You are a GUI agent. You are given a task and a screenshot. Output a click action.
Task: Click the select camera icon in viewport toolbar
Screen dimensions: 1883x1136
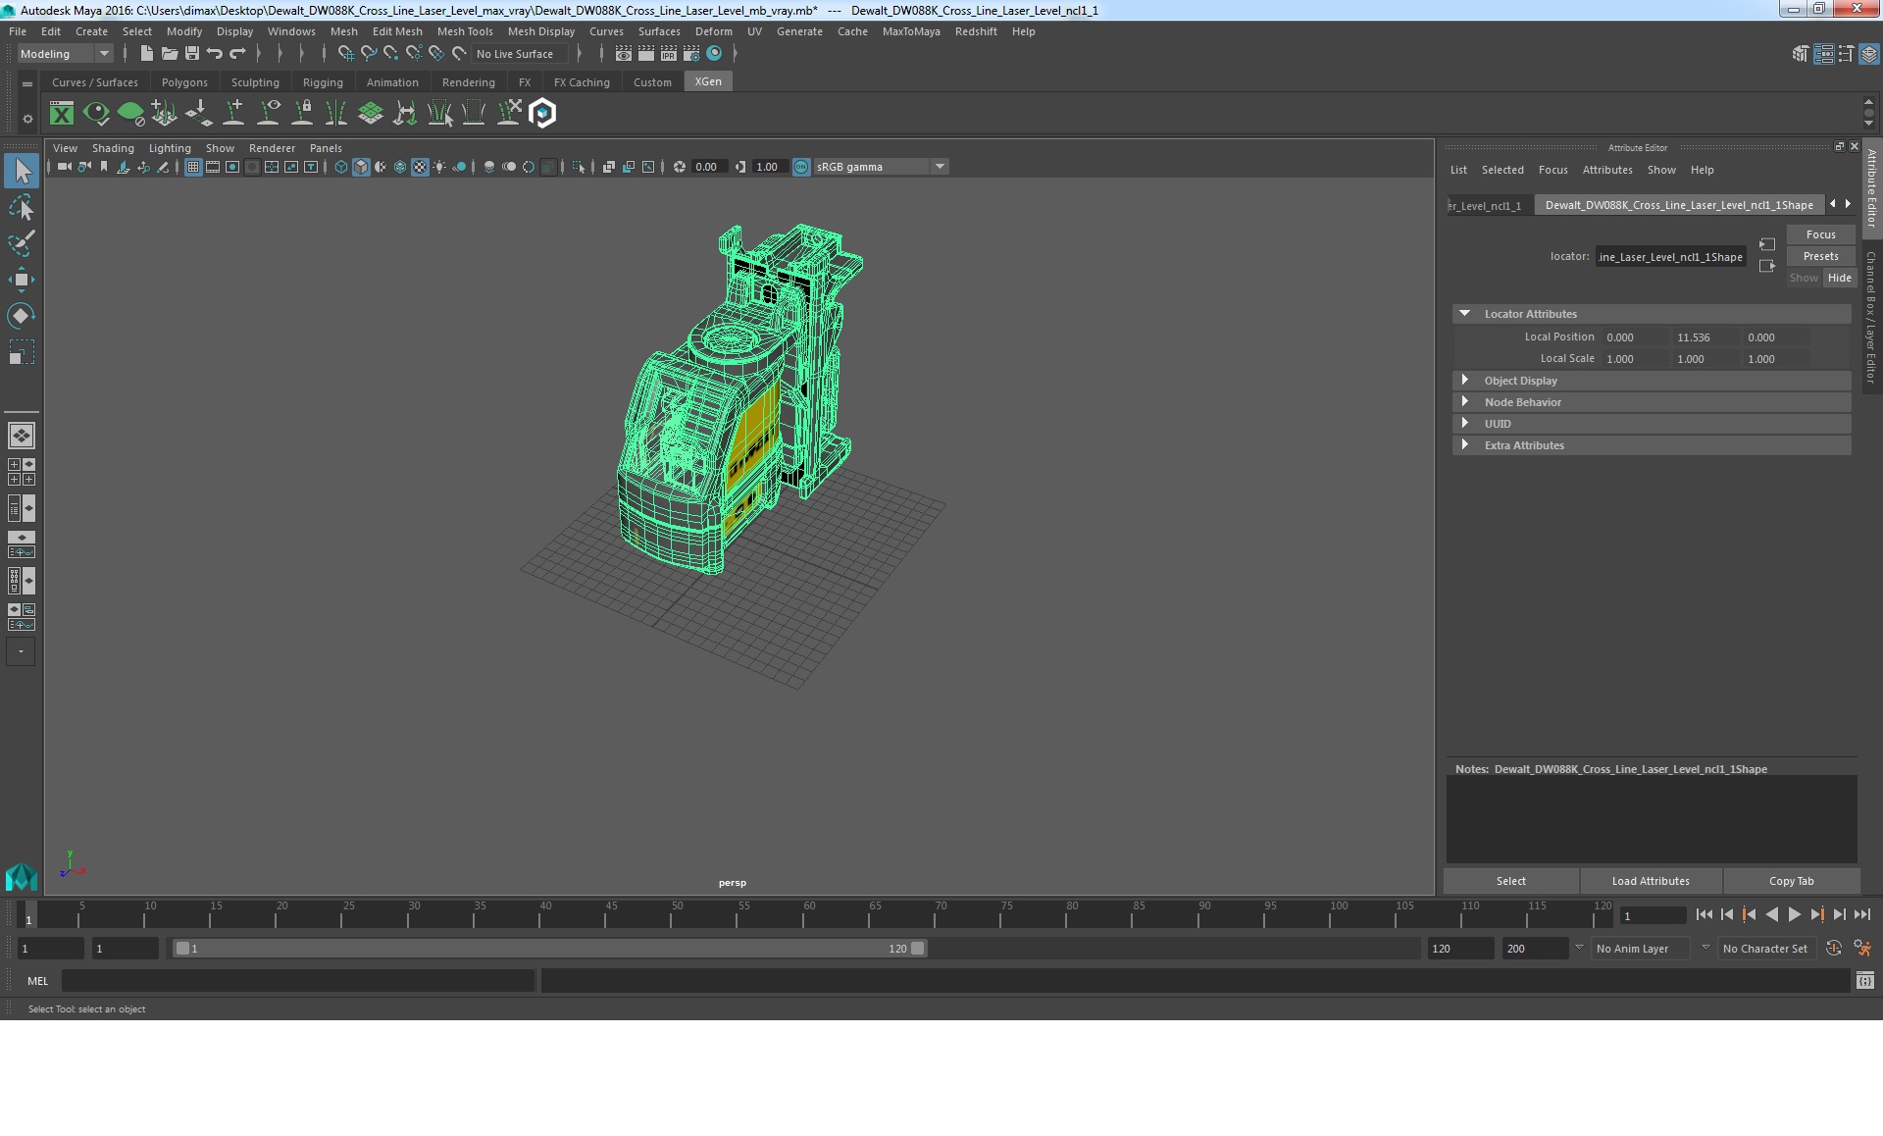click(64, 167)
